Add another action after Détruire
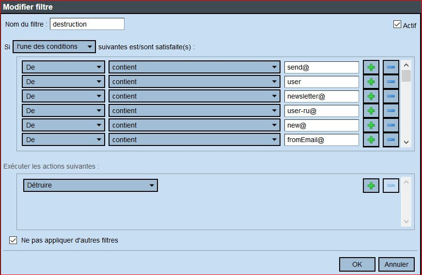This screenshot has height=275, width=422. [371, 186]
